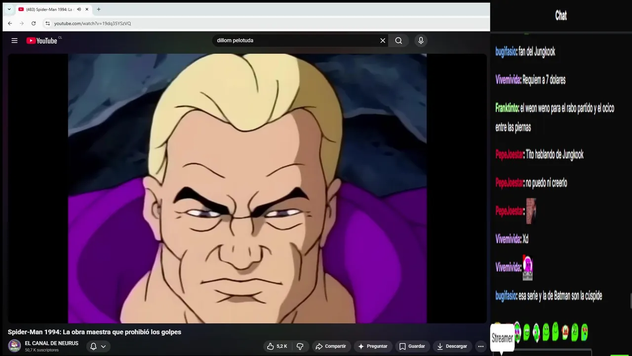632x356 pixels.
Task: Go to YouTube home via logo
Action: pos(42,41)
